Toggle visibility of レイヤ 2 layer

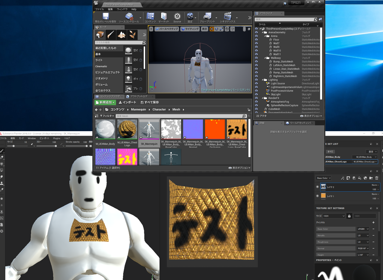pyautogui.click(x=318, y=187)
